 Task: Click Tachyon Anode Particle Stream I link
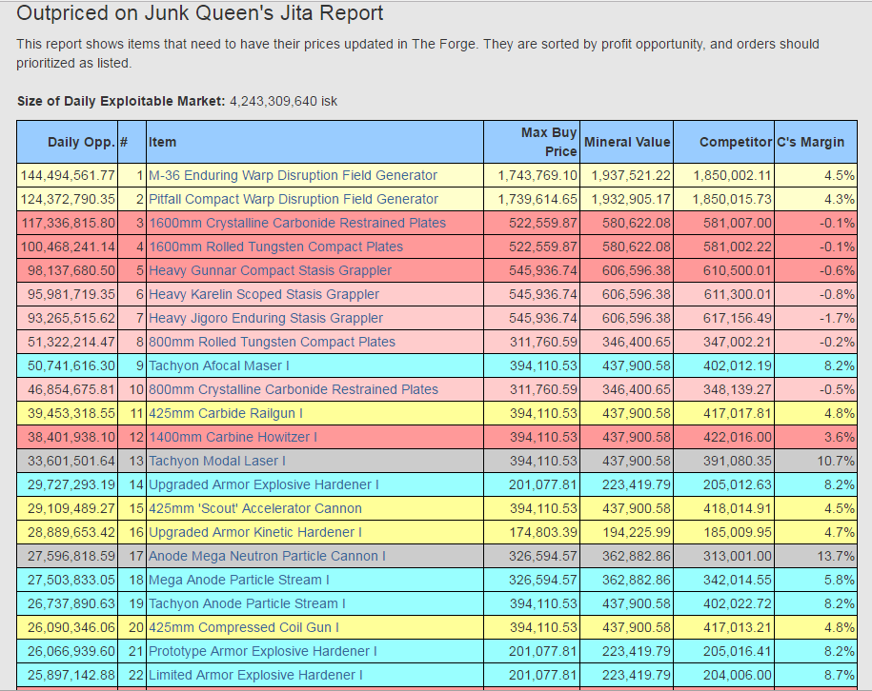click(247, 604)
